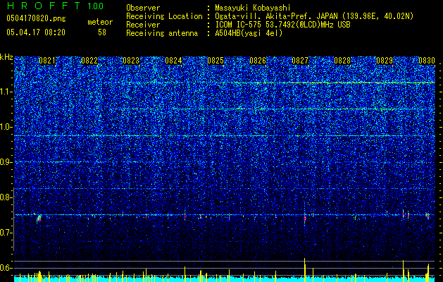Click the 0823 time marker

point(131,61)
